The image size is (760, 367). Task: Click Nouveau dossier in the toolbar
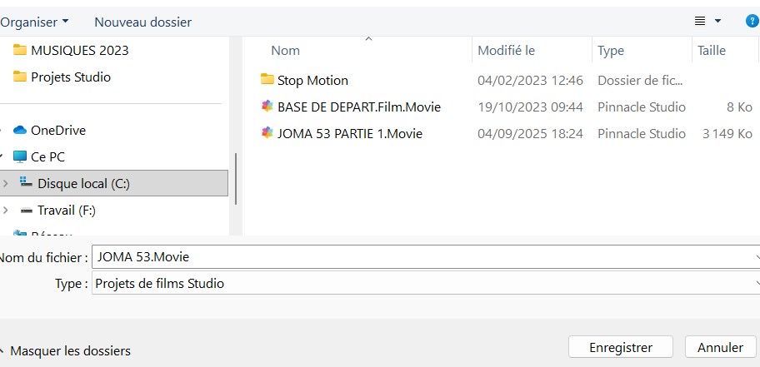(143, 22)
